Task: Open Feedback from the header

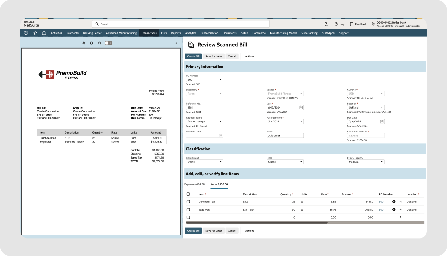Action: click(x=358, y=24)
